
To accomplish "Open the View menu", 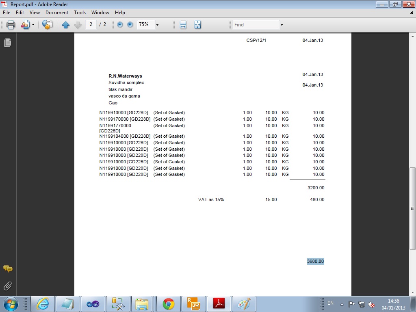I will pos(35,13).
